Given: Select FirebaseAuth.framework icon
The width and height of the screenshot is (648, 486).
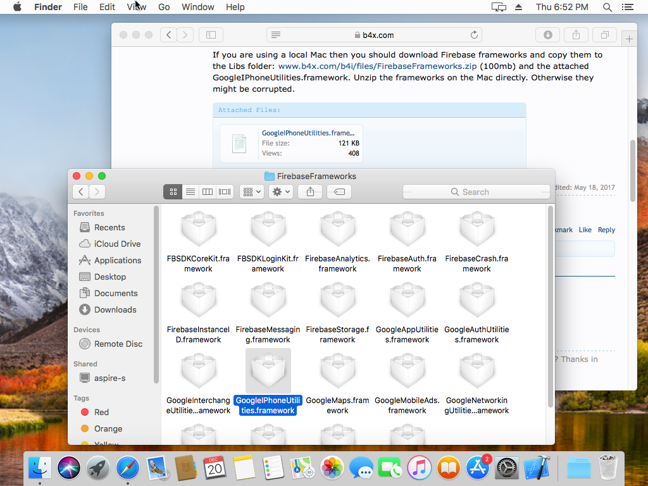Looking at the screenshot, I should pyautogui.click(x=407, y=229).
